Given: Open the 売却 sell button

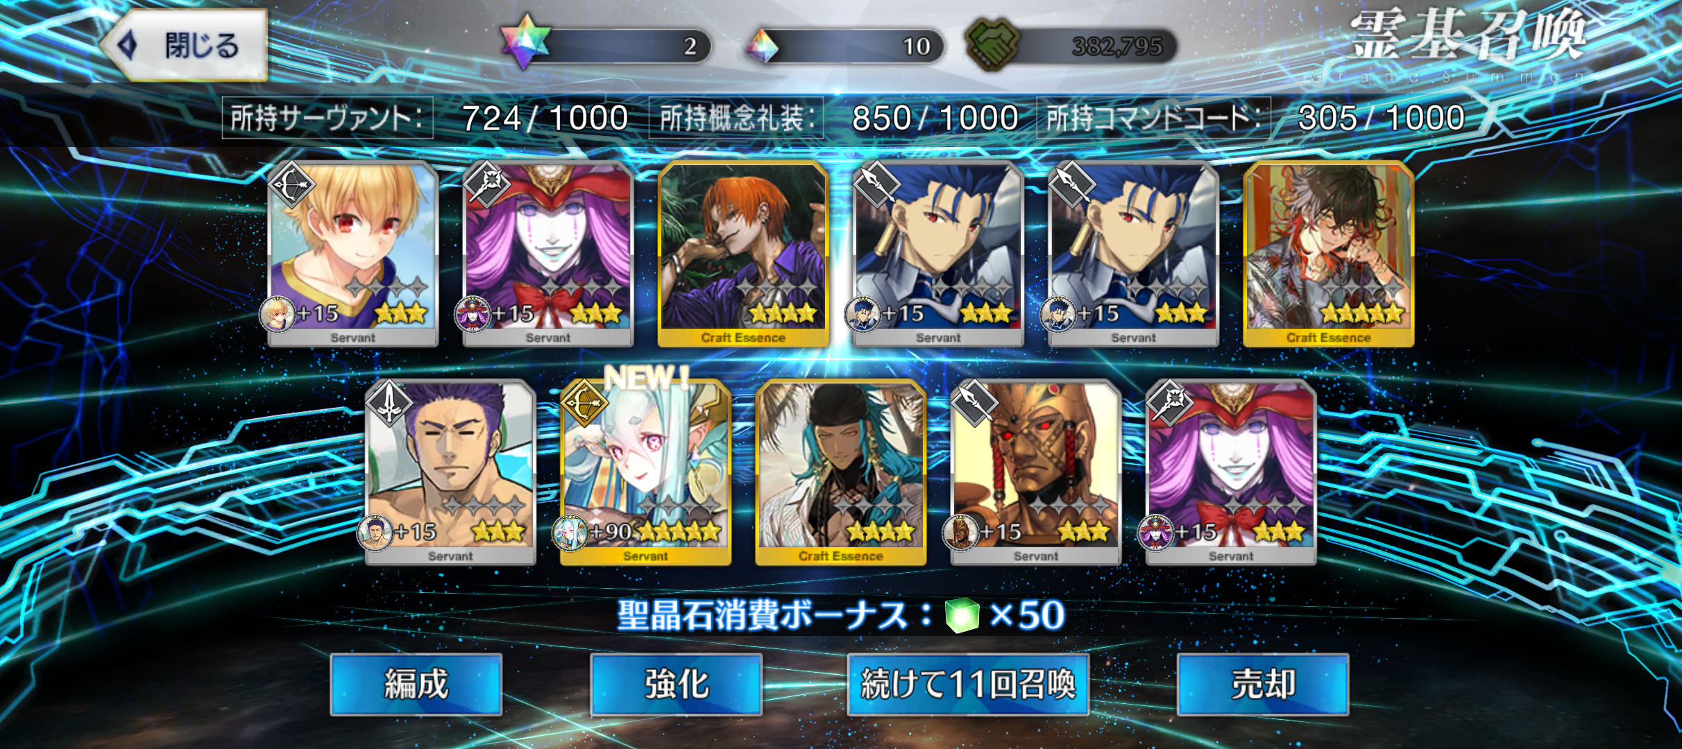Looking at the screenshot, I should (1263, 685).
